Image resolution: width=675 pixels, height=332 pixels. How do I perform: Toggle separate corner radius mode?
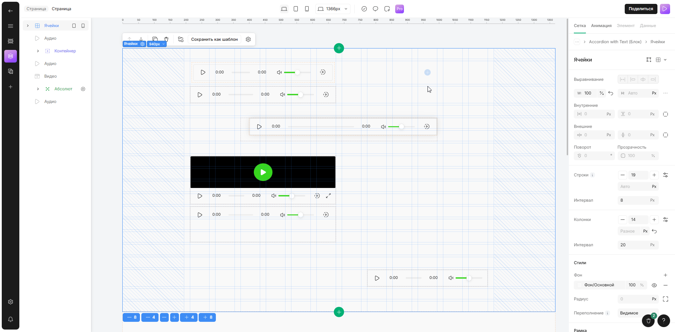pos(665,299)
